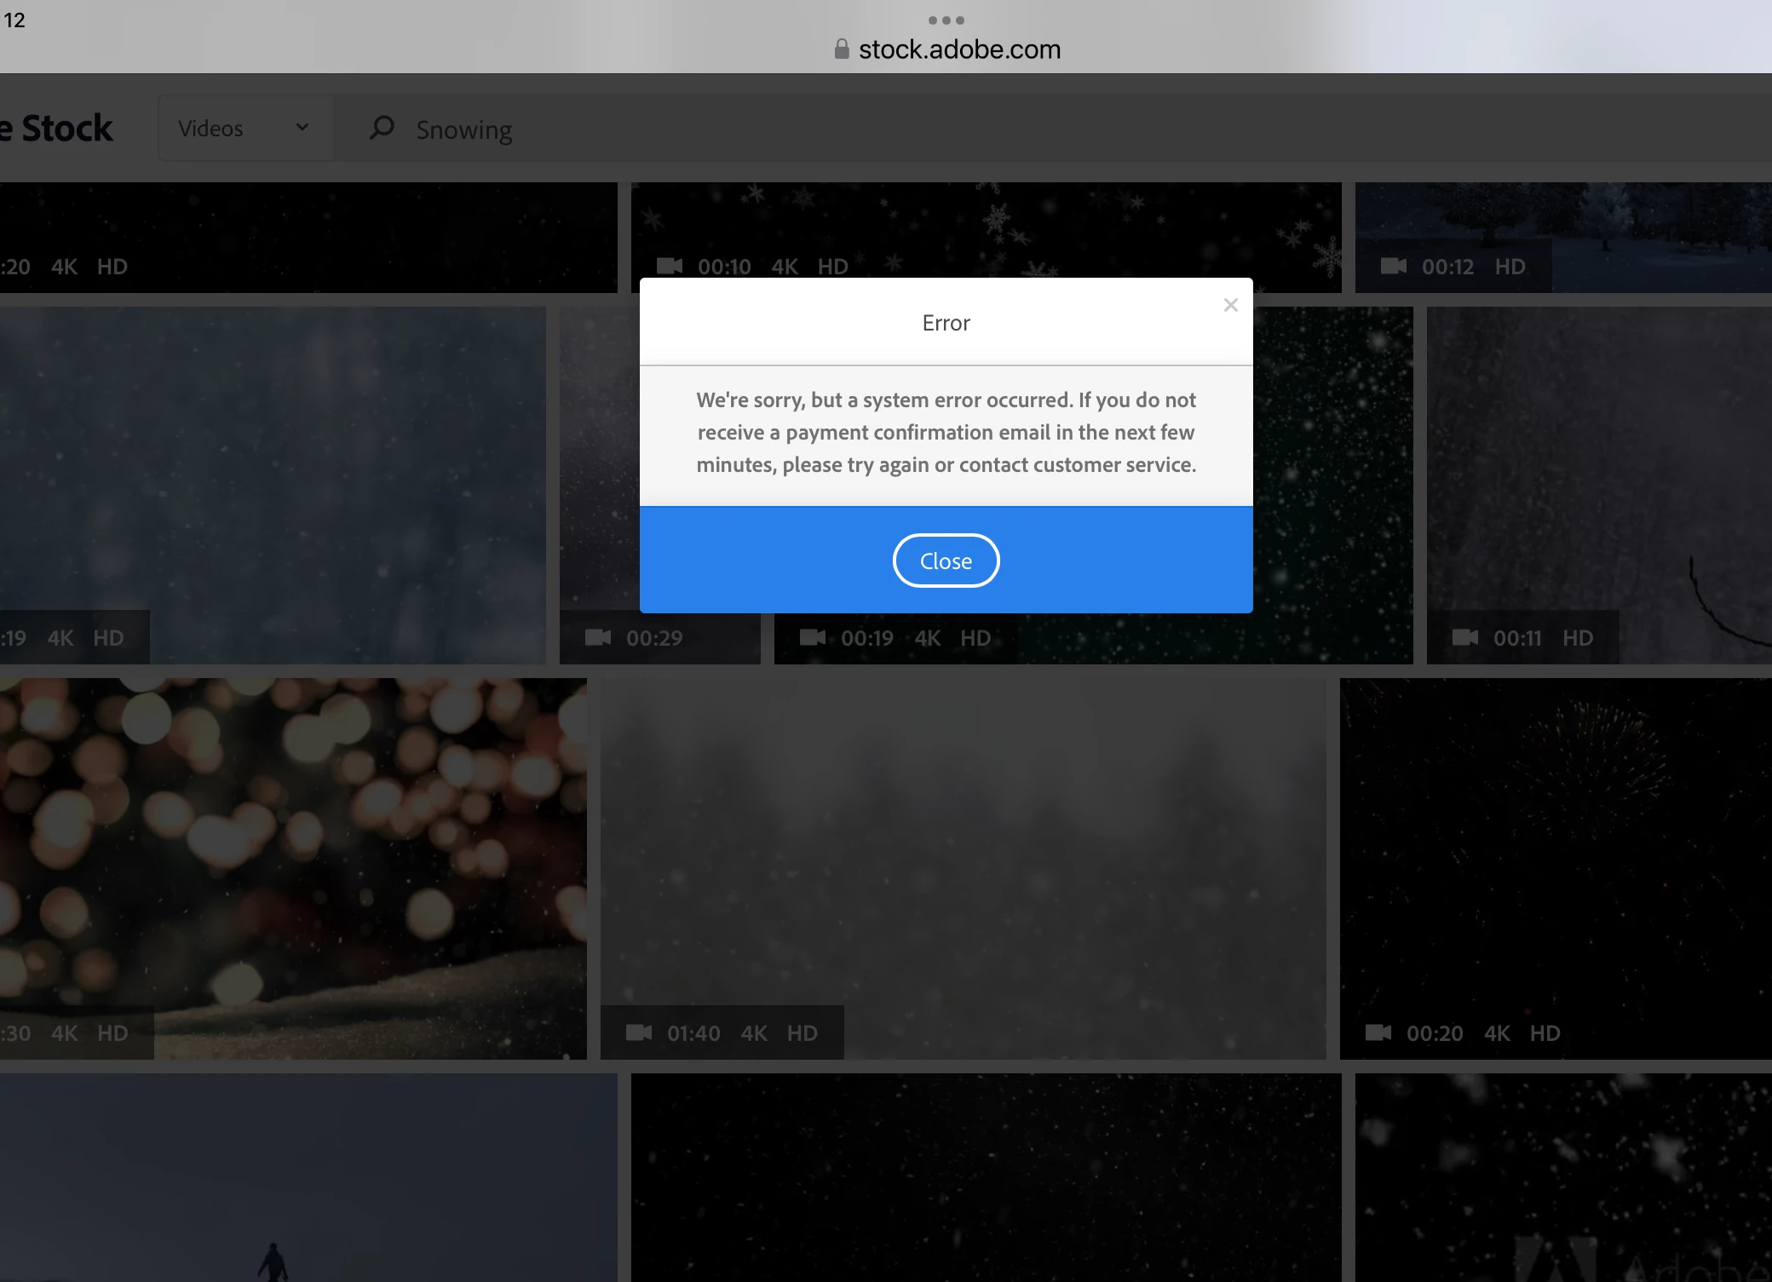Viewport: 1772px width, 1282px height.
Task: Click the stock.adobe.com address text
Action: (959, 49)
